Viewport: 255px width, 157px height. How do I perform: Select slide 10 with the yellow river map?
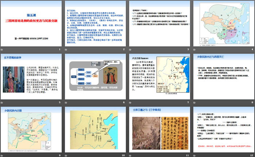click(x=95, y=130)
